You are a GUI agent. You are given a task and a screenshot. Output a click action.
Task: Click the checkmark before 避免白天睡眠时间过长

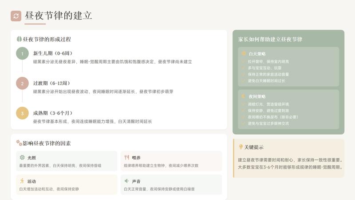click(243, 81)
